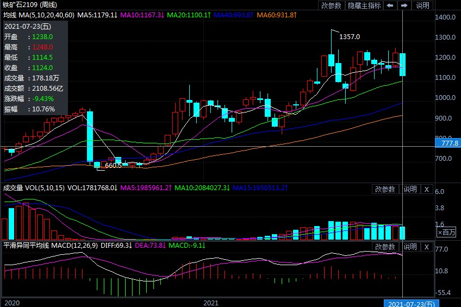Click the right arrow navigation button
Viewport: 461px width, 307px height.
(x=404, y=5)
